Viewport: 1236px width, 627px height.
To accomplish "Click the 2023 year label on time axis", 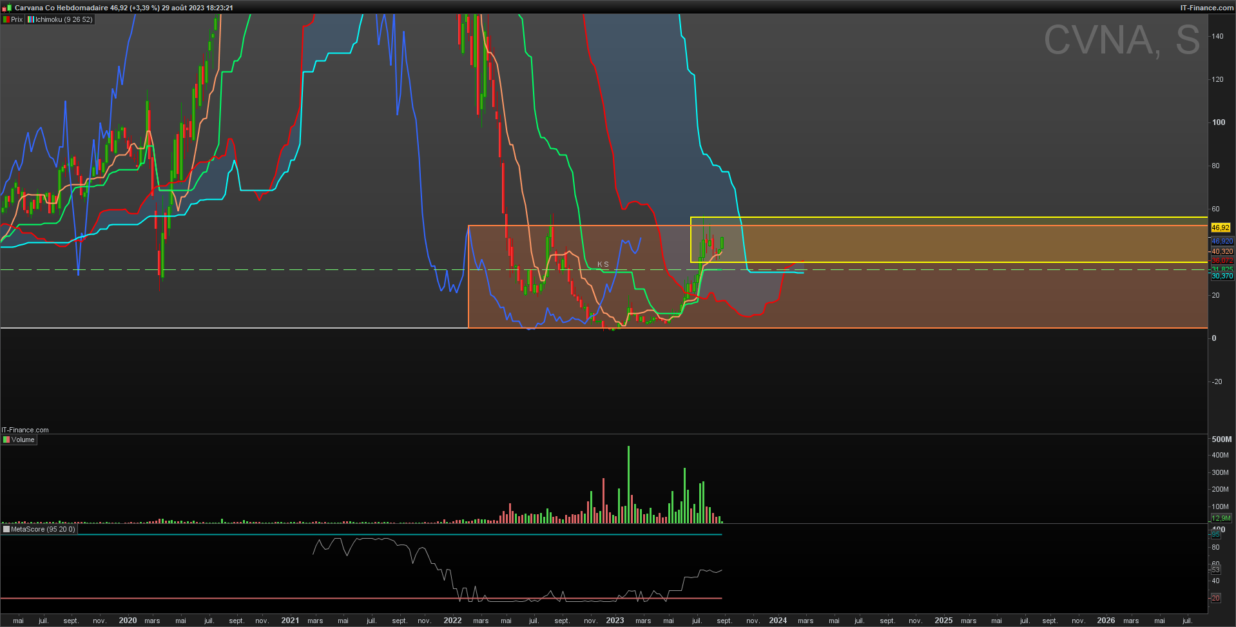I will 615,621.
